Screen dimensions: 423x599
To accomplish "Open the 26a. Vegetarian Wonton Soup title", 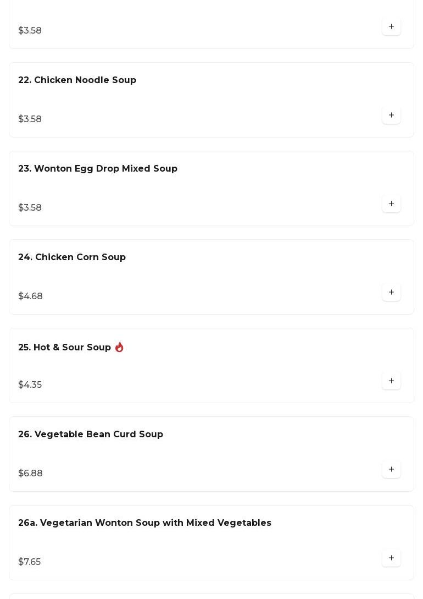I will coord(145,523).
